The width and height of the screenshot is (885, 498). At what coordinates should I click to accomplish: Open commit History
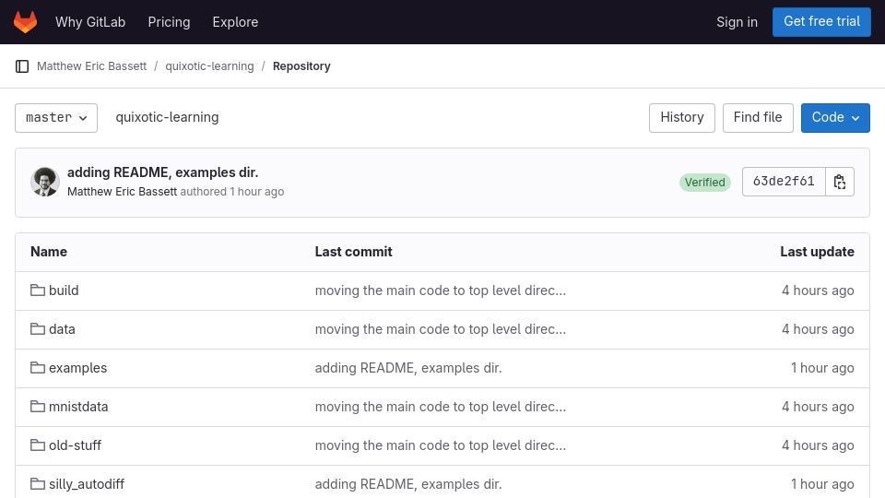682,118
